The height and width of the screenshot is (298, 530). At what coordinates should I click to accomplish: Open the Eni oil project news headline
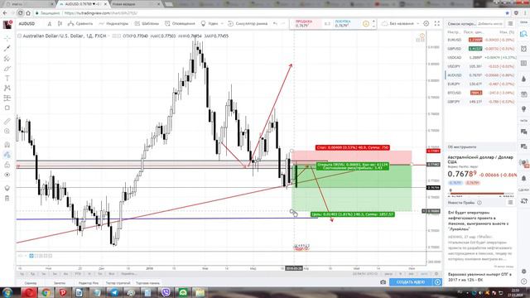479,221
